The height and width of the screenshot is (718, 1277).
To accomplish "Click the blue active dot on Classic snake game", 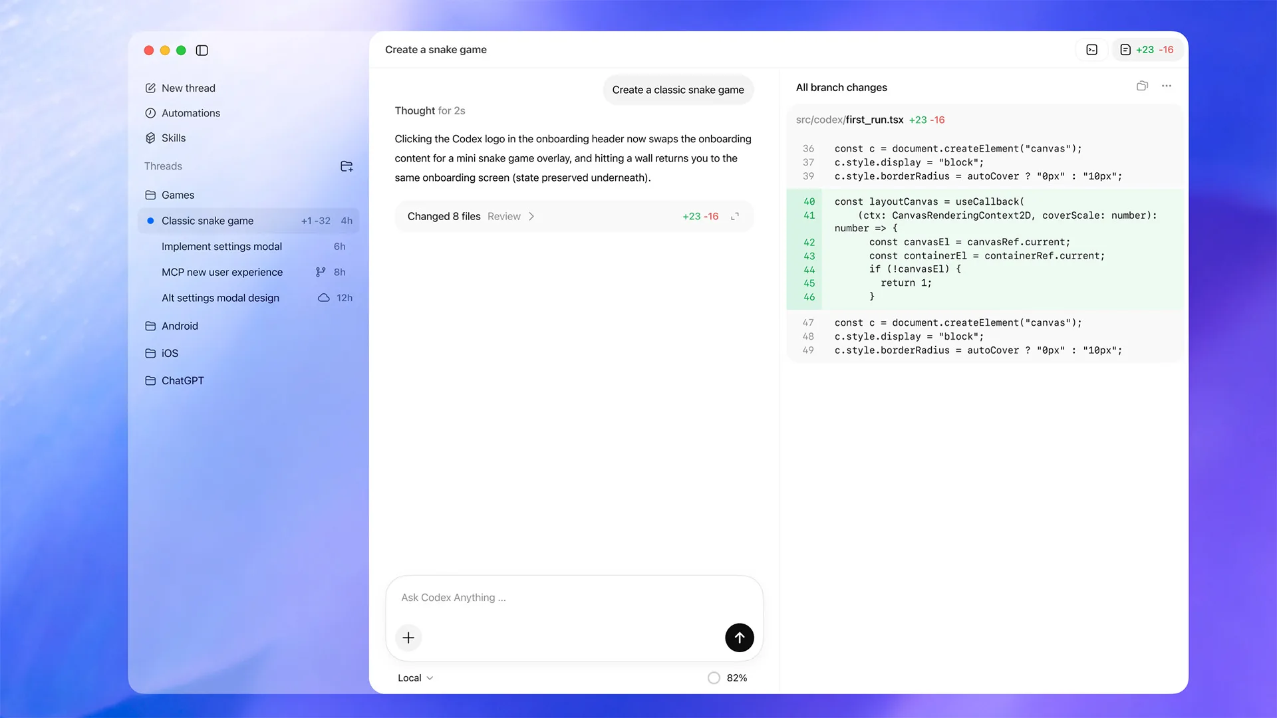I will [x=150, y=220].
